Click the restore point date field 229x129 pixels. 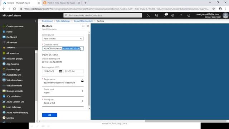tap(50, 71)
